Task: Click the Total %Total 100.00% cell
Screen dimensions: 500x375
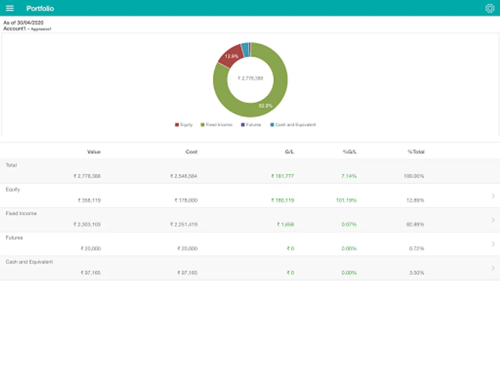Action: pyautogui.click(x=414, y=176)
